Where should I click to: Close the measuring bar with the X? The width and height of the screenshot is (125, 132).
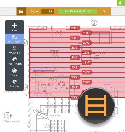click(104, 12)
